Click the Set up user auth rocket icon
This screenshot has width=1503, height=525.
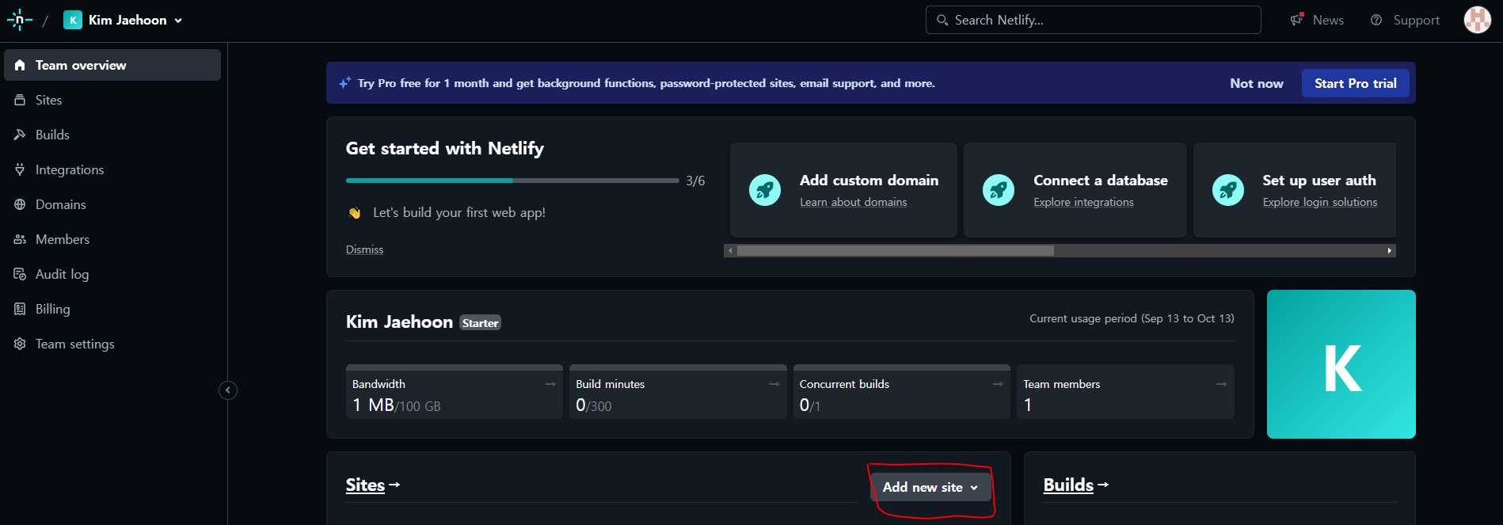[x=1228, y=190]
